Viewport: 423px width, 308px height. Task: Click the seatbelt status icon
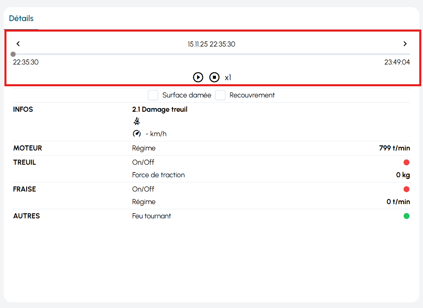[136, 121]
